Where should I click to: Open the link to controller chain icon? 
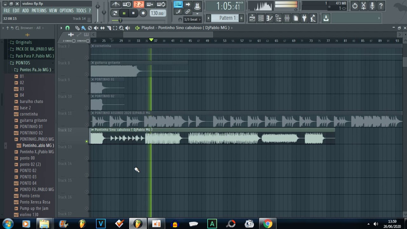point(188,12)
